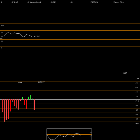Click the 100 level label on RSI axis
The width and height of the screenshot is (140, 140).
click(3, 25)
